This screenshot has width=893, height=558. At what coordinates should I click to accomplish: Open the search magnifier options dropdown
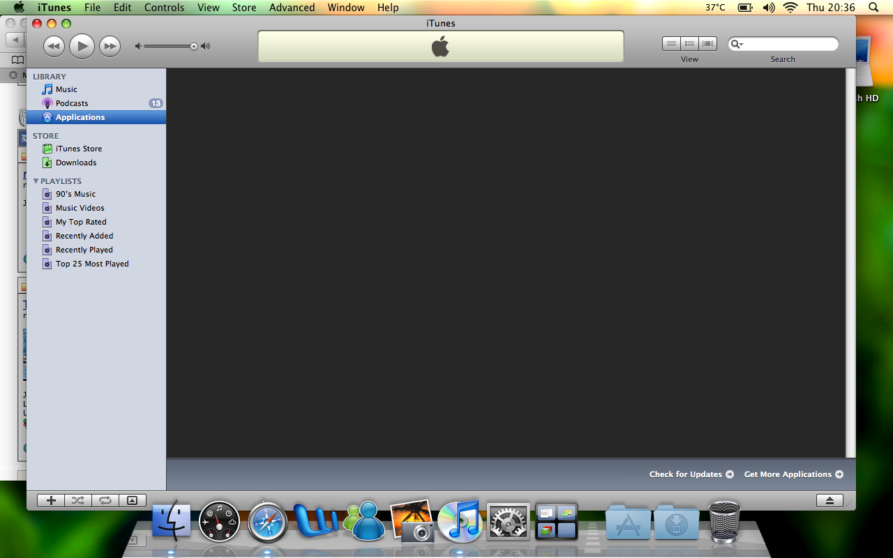pyautogui.click(x=737, y=44)
